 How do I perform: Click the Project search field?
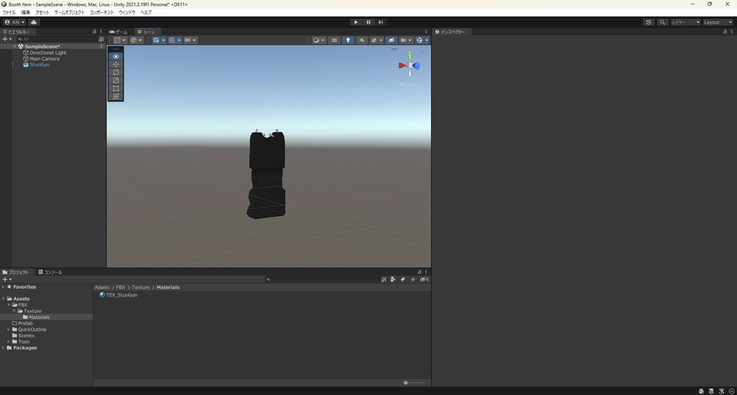pos(322,279)
